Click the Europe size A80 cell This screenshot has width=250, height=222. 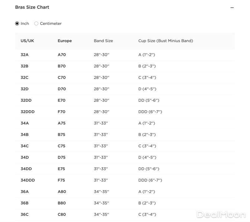click(x=62, y=192)
